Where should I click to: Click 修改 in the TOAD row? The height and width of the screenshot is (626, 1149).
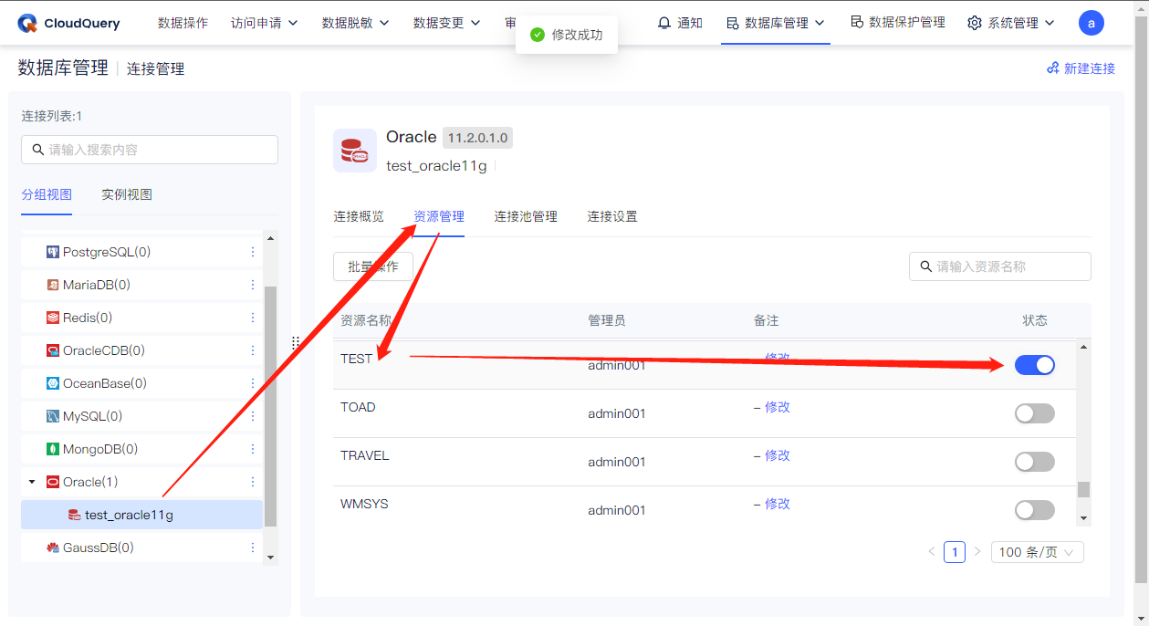coord(778,407)
